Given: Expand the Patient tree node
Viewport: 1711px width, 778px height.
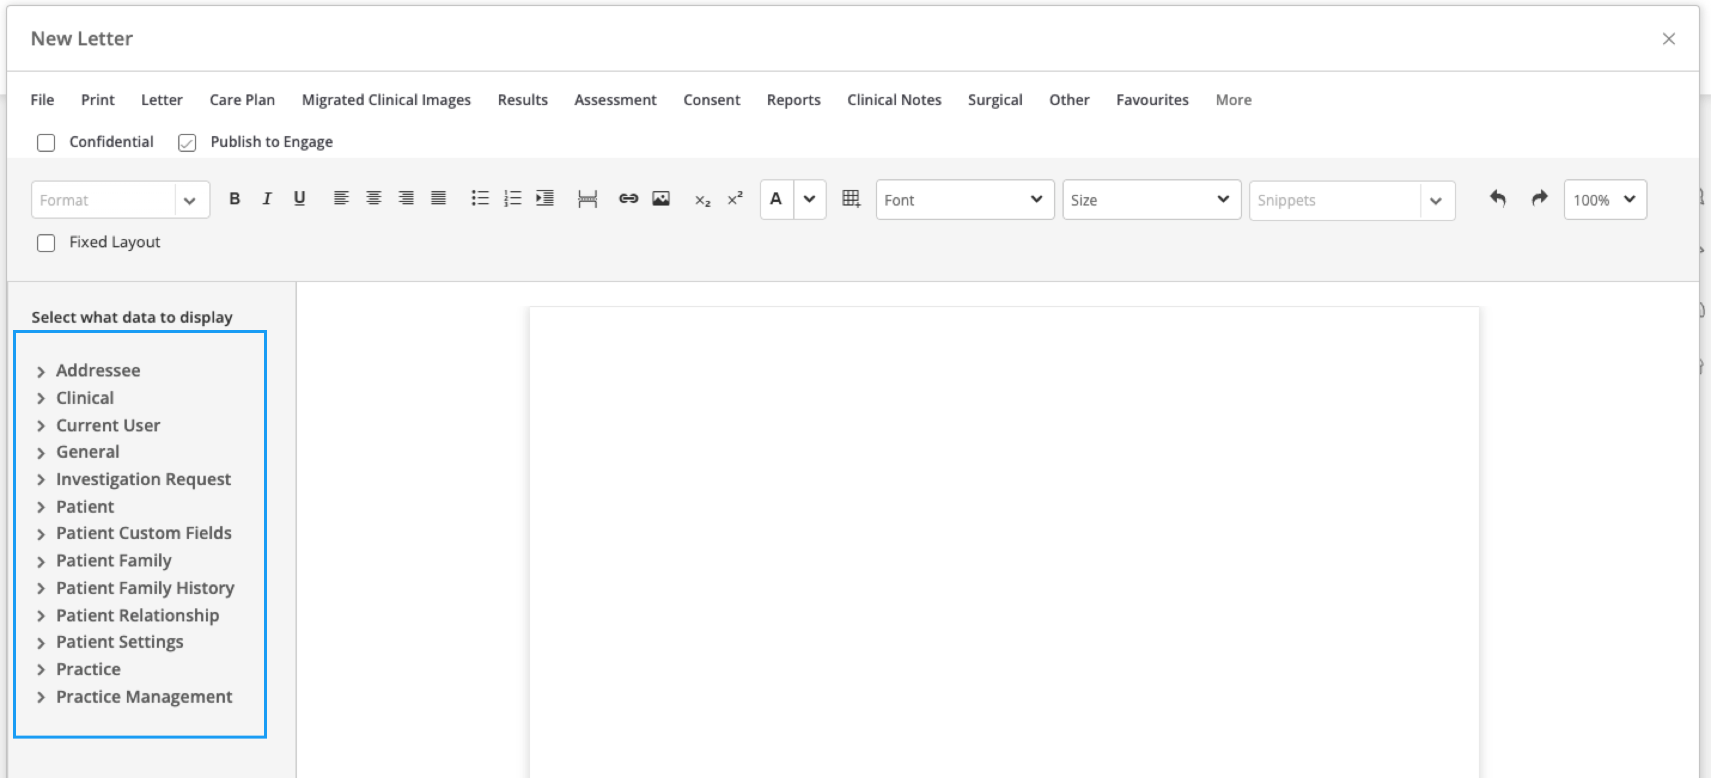Looking at the screenshot, I should 41,507.
